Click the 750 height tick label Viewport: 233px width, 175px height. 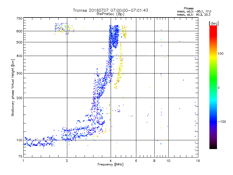pos(19,18)
